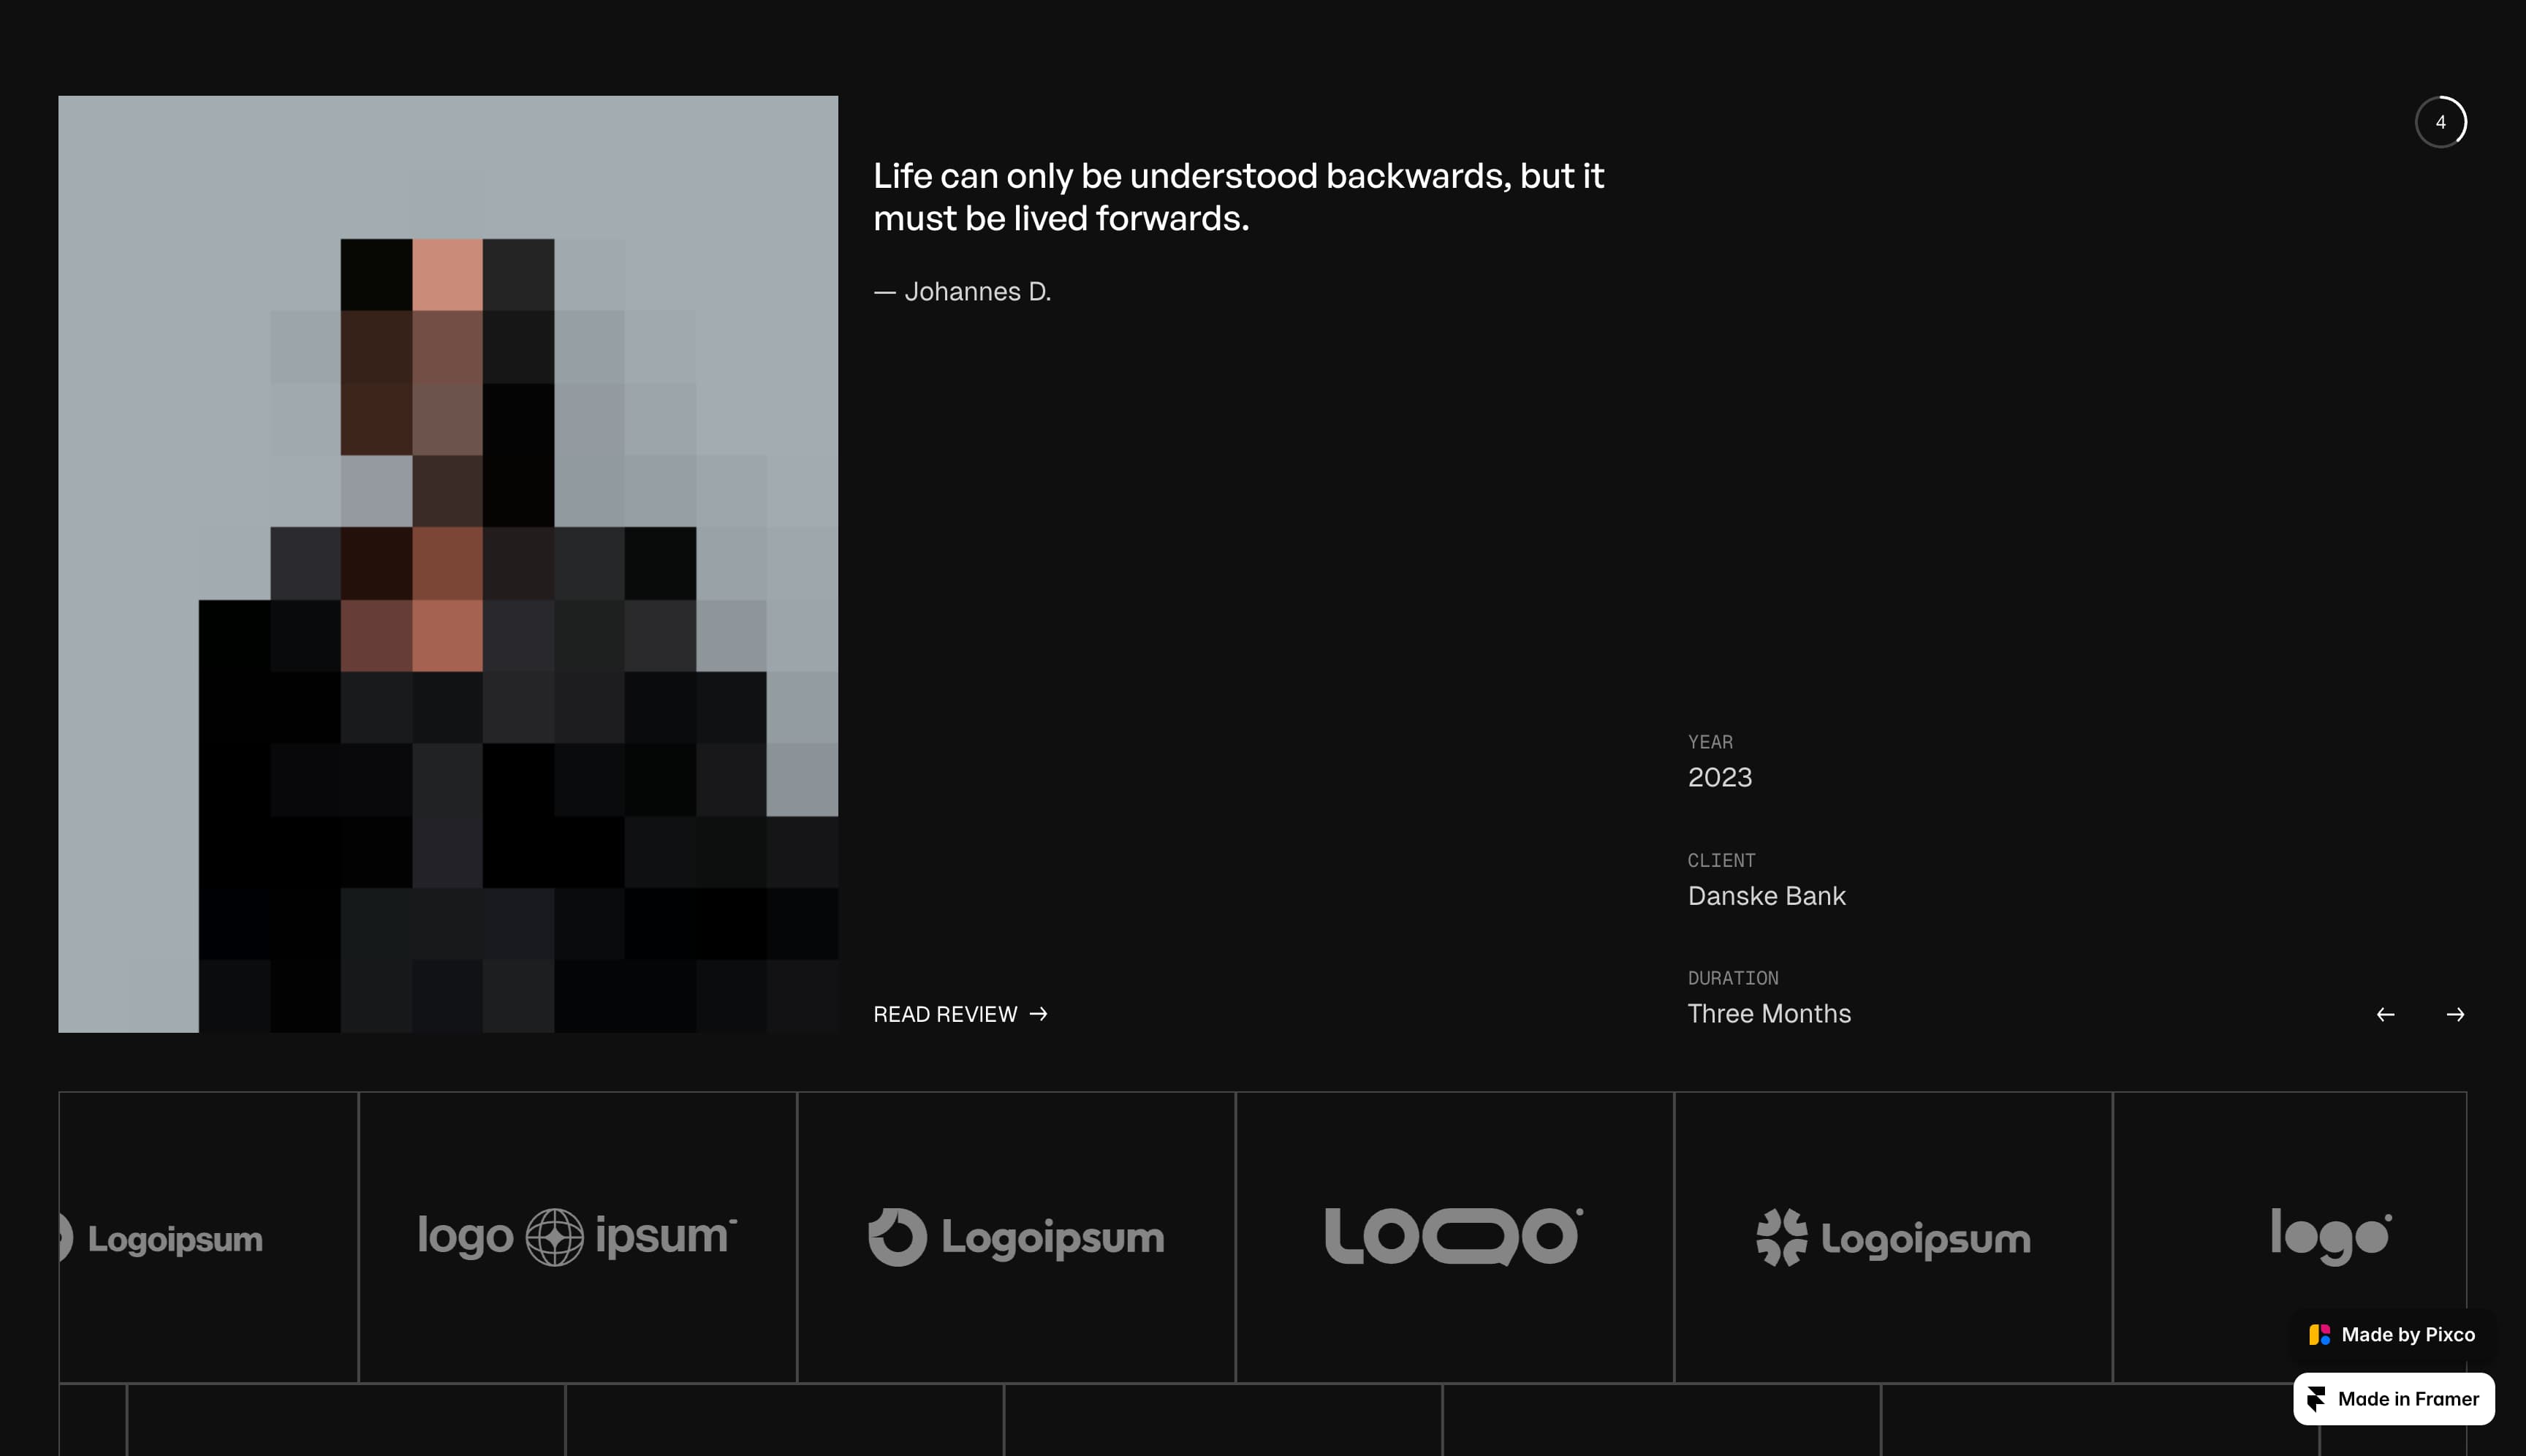
Task: Open the Read Review link
Action: point(945,1014)
